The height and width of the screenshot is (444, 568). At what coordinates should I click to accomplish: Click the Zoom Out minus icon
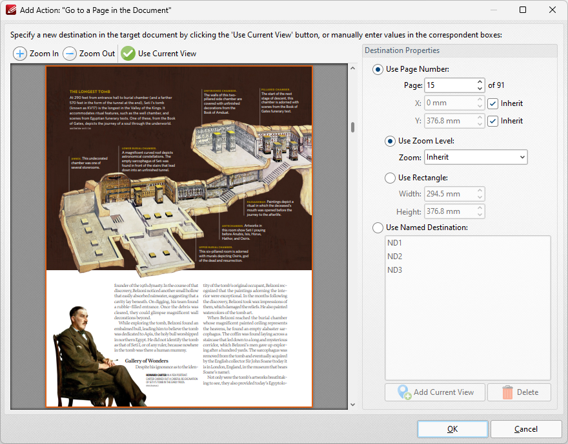70,54
